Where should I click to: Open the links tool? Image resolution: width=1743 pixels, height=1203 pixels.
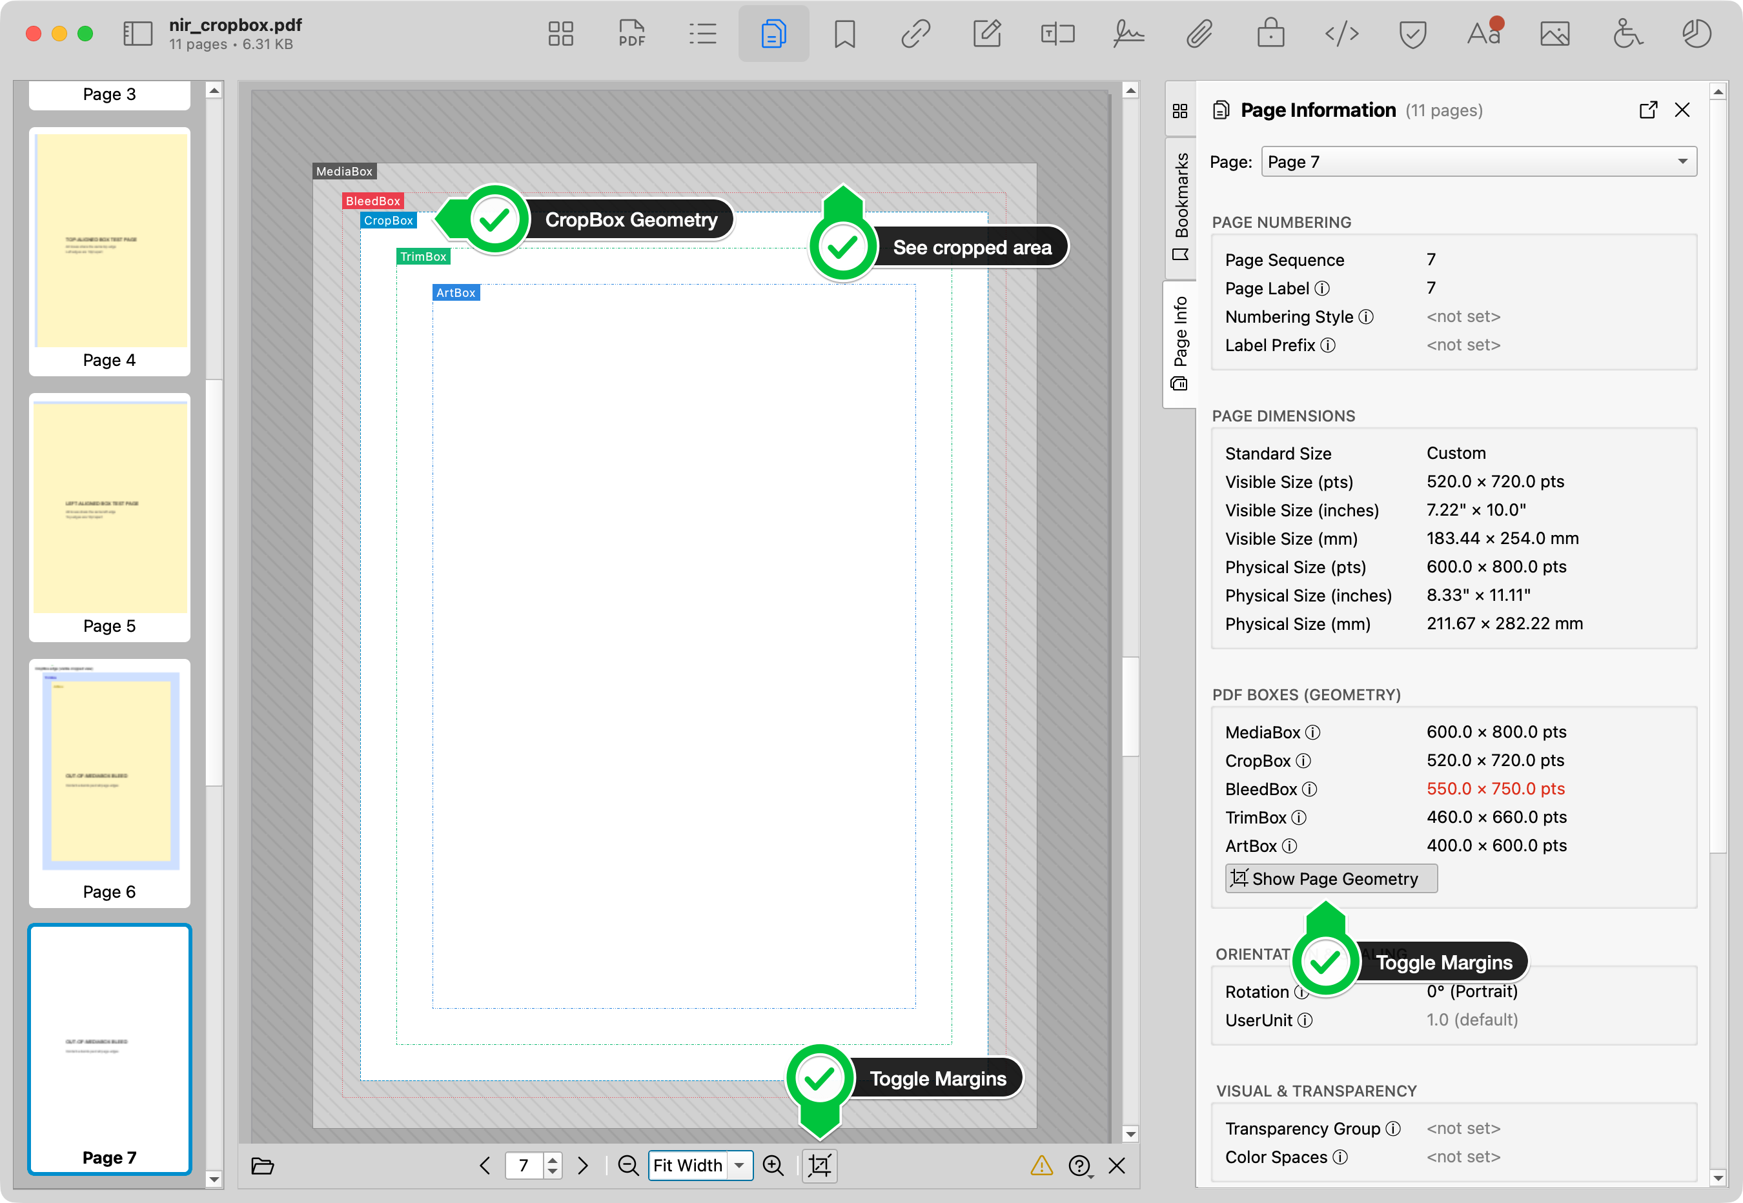click(915, 34)
